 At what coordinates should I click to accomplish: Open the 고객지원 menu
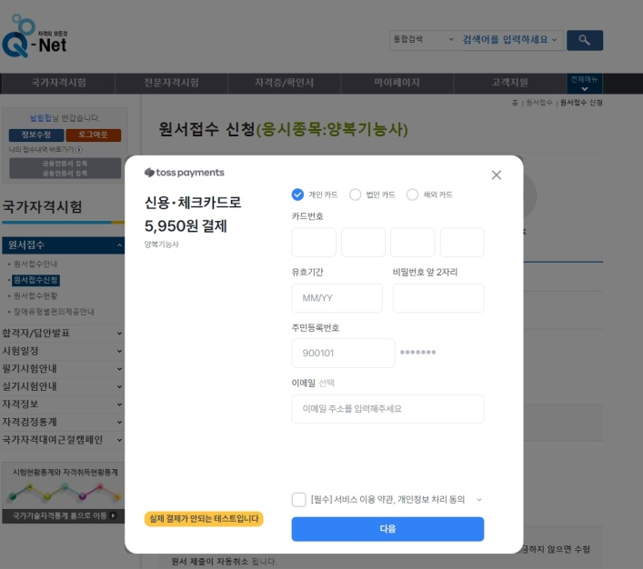pos(509,83)
